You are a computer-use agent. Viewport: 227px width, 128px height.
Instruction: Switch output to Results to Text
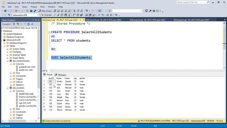pos(87,15)
